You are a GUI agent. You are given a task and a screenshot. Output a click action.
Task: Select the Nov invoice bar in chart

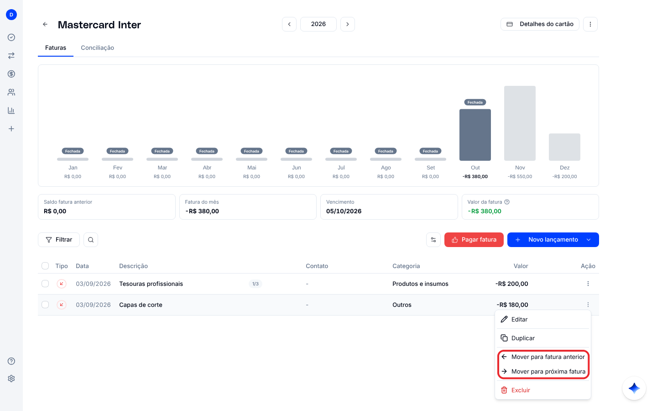coord(520,123)
